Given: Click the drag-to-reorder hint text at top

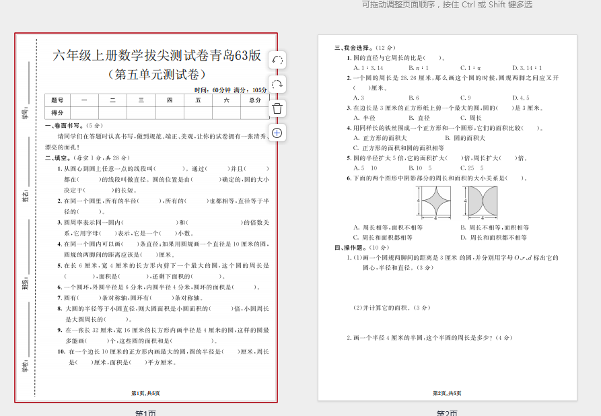Looking at the screenshot, I should coord(447,5).
